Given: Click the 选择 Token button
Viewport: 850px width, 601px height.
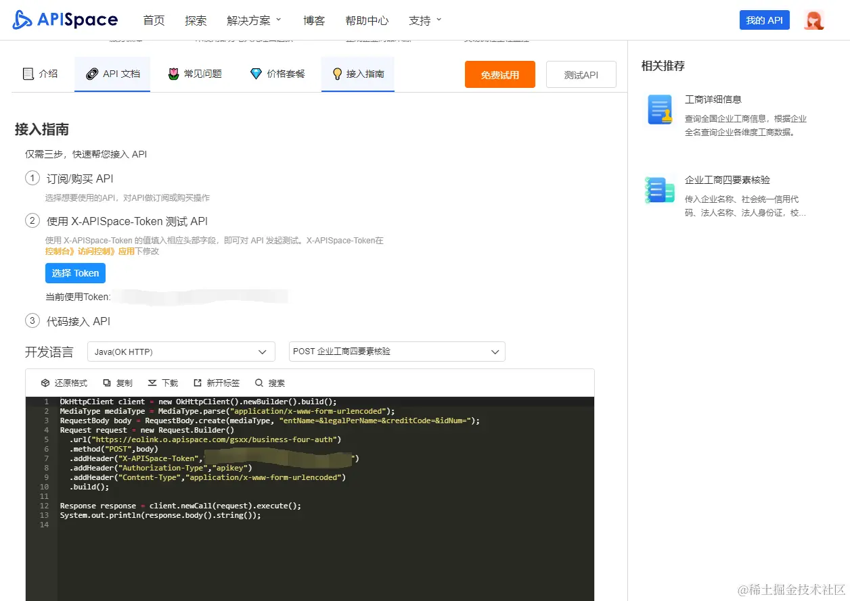Looking at the screenshot, I should (75, 273).
